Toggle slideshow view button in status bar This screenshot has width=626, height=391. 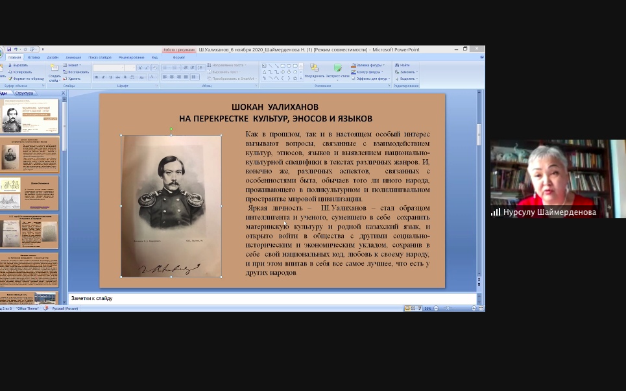418,309
